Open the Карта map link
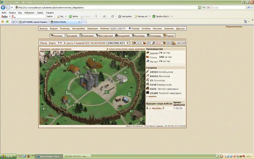 (52, 43)
